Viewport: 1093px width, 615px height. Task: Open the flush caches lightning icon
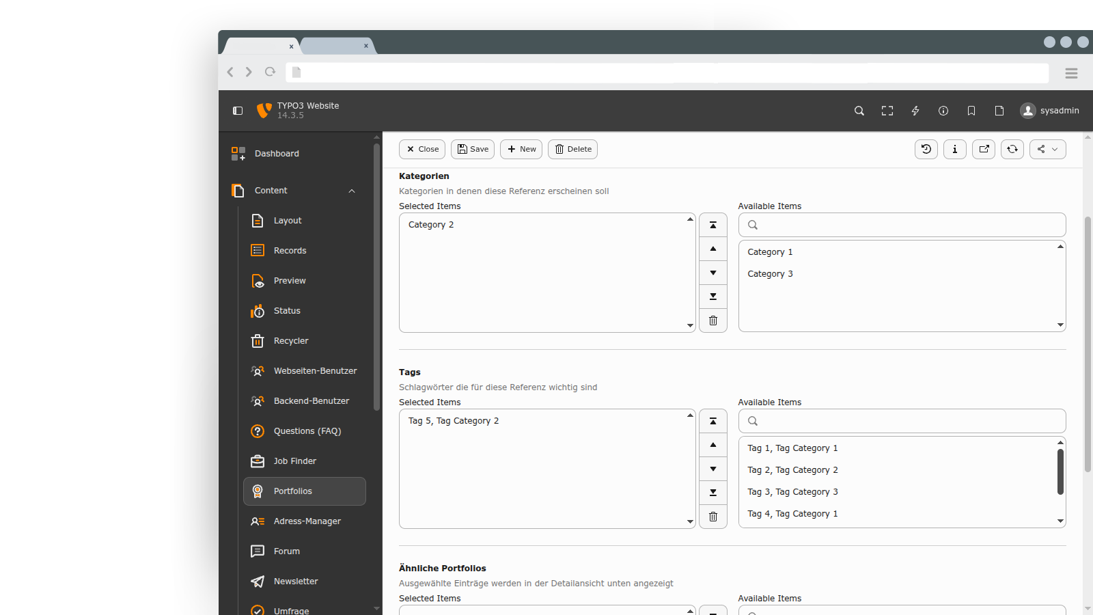point(915,111)
